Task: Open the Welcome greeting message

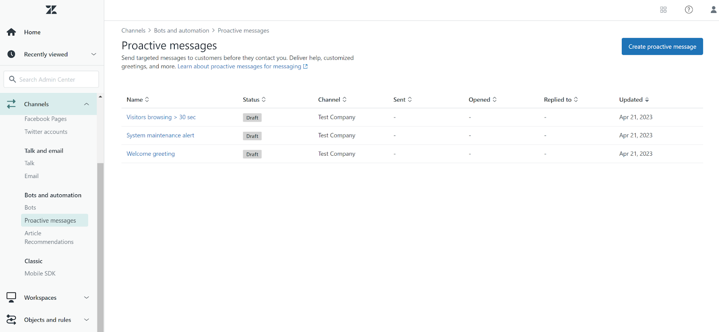Action: (x=151, y=154)
